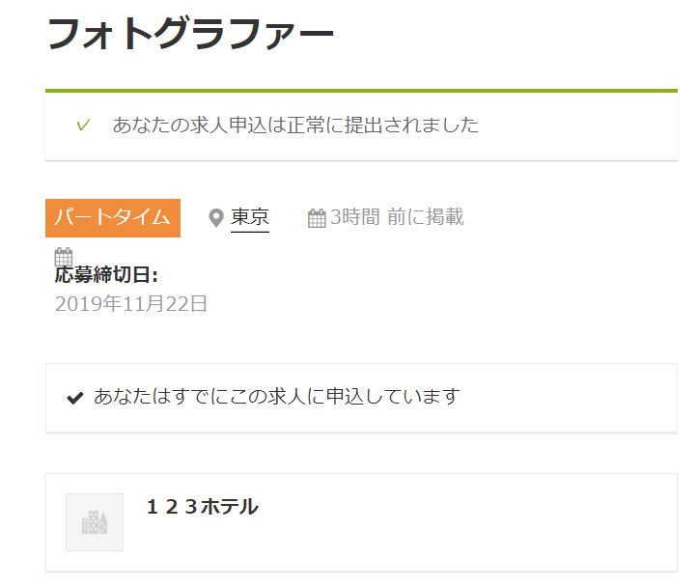
Task: Click the green checkmark success icon
Action: (83, 125)
